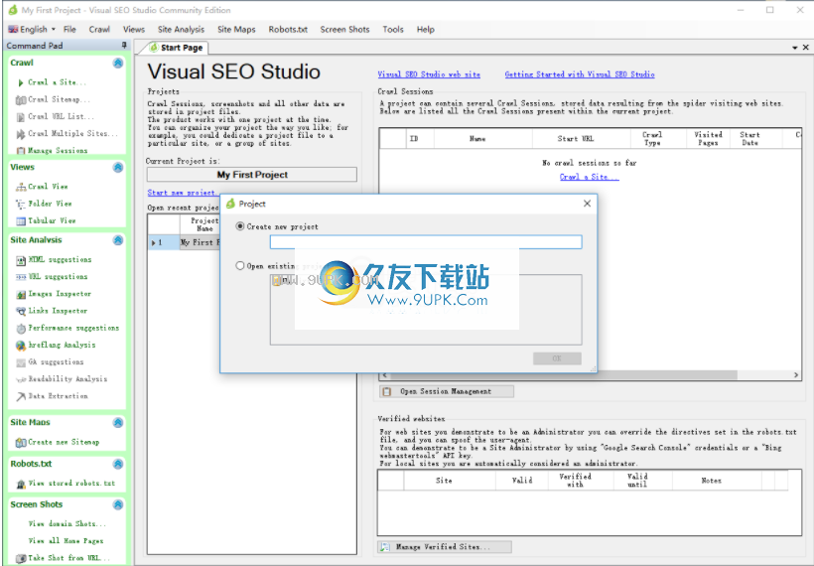Image resolution: width=814 pixels, height=566 pixels.
Task: Click the Performance suggestions icon
Action: point(21,328)
